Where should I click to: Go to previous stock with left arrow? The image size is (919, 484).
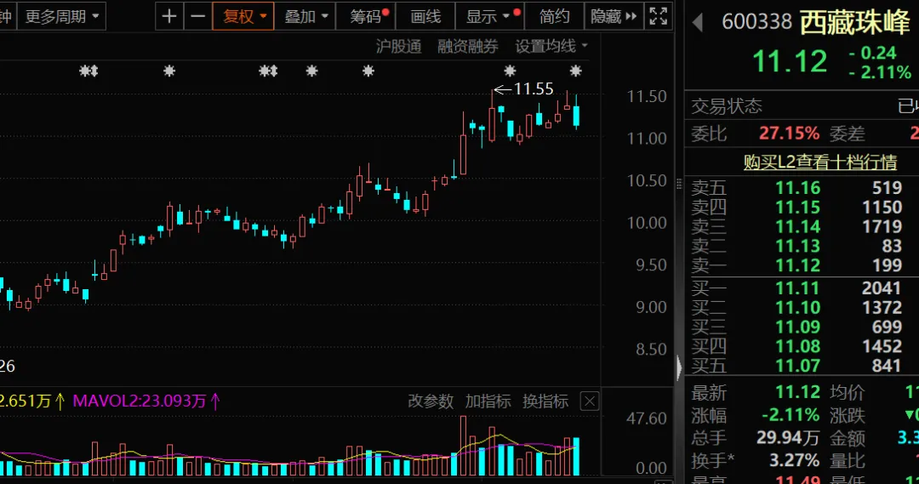tap(698, 23)
